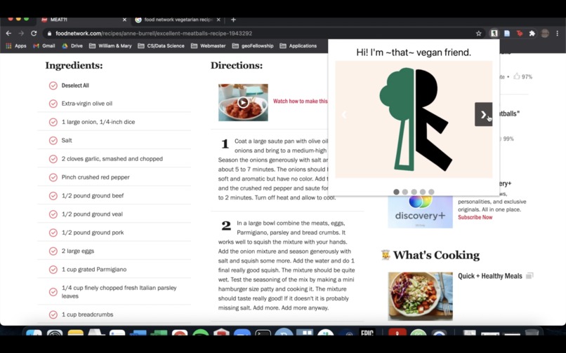This screenshot has height=353, width=566.
Task: Expand the Webmaster bookmarks folder
Action: click(x=208, y=46)
